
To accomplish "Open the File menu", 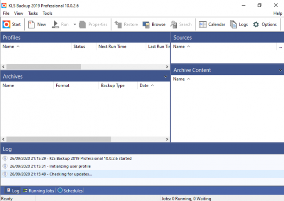I will [x=6, y=13].
